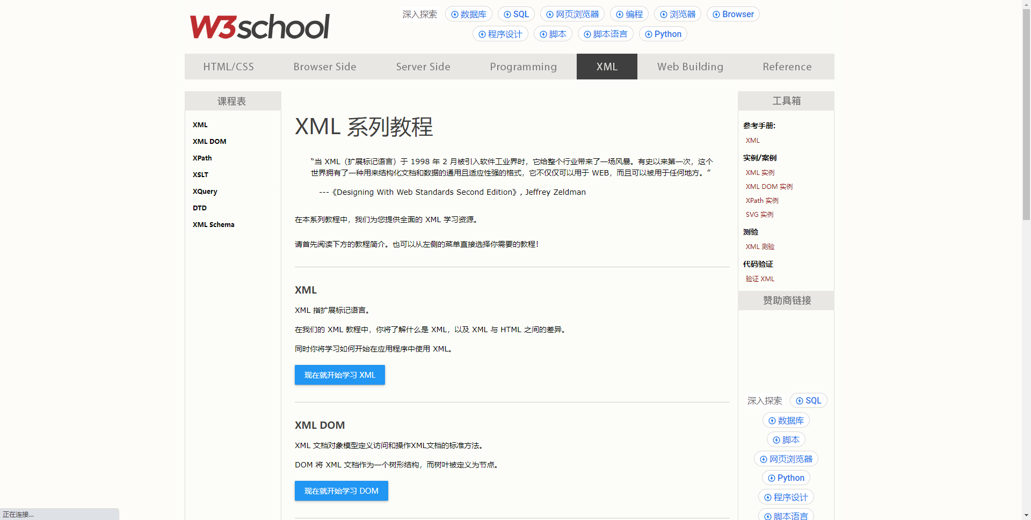The image size is (1031, 520).
Task: Open DTD in the 课程表 sidebar
Action: 200,208
